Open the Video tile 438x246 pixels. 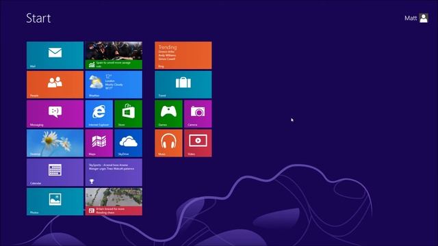coord(198,143)
